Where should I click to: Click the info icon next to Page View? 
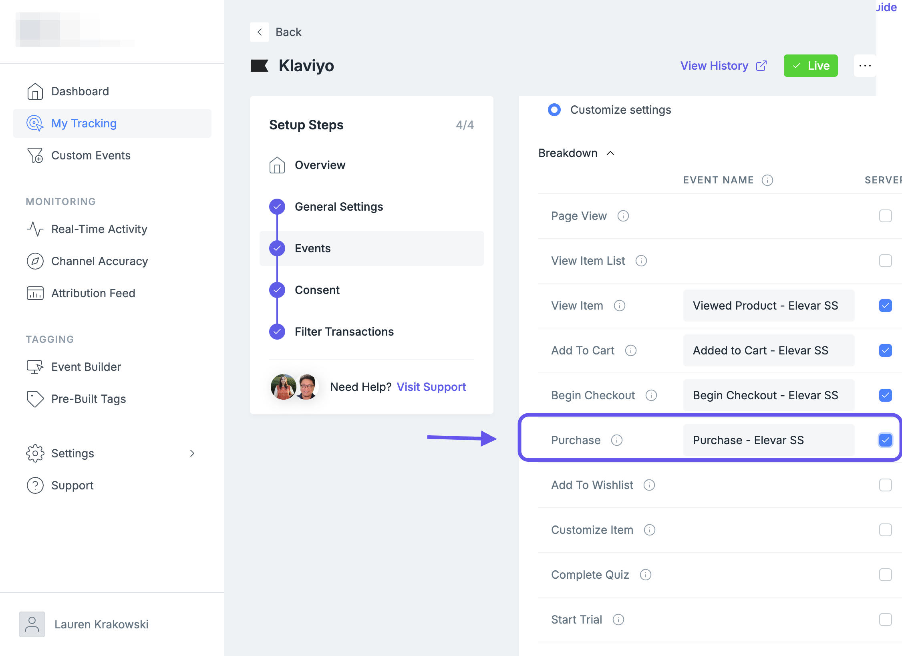tap(623, 216)
